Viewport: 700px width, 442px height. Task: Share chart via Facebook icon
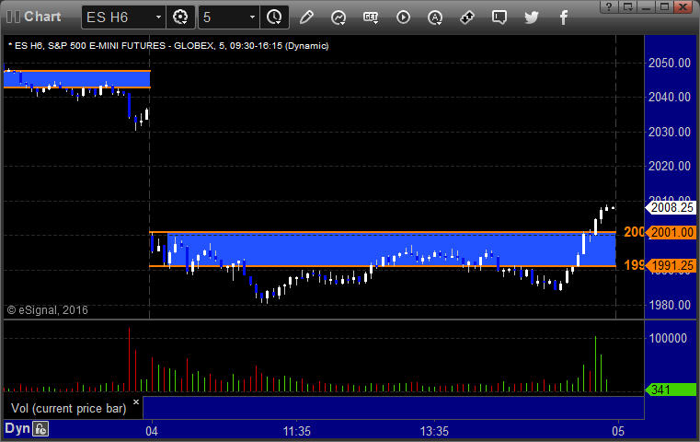[564, 17]
